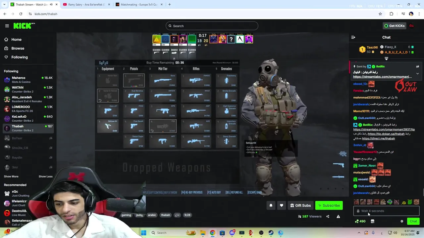Viewport: 424px width, 238px height.
Task: Collapse the chat panel with arrow icon
Action: point(353,37)
